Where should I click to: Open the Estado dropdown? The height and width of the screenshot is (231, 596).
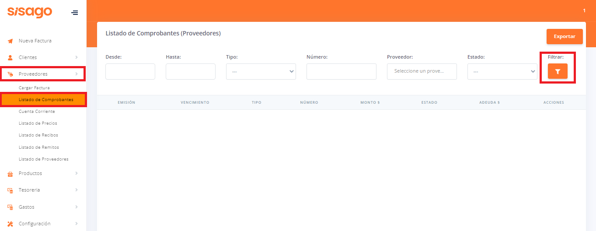tap(502, 72)
